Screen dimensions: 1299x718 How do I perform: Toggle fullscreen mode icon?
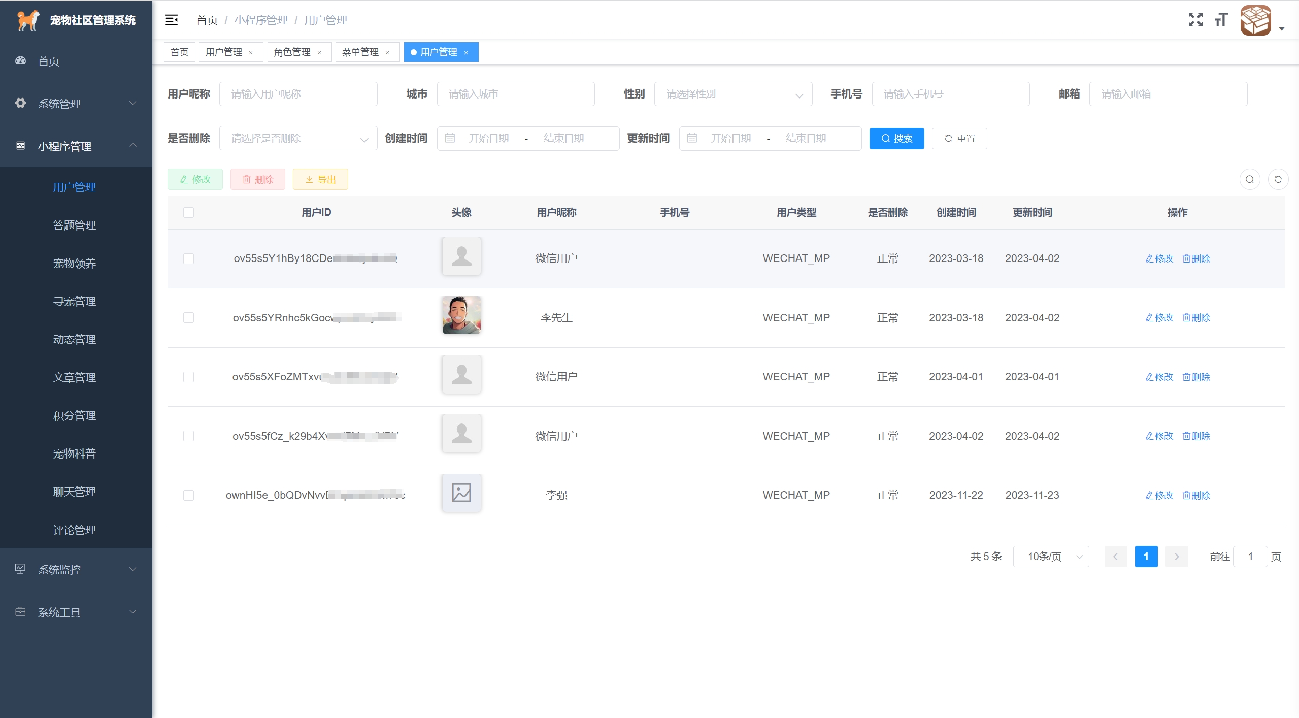(x=1195, y=20)
